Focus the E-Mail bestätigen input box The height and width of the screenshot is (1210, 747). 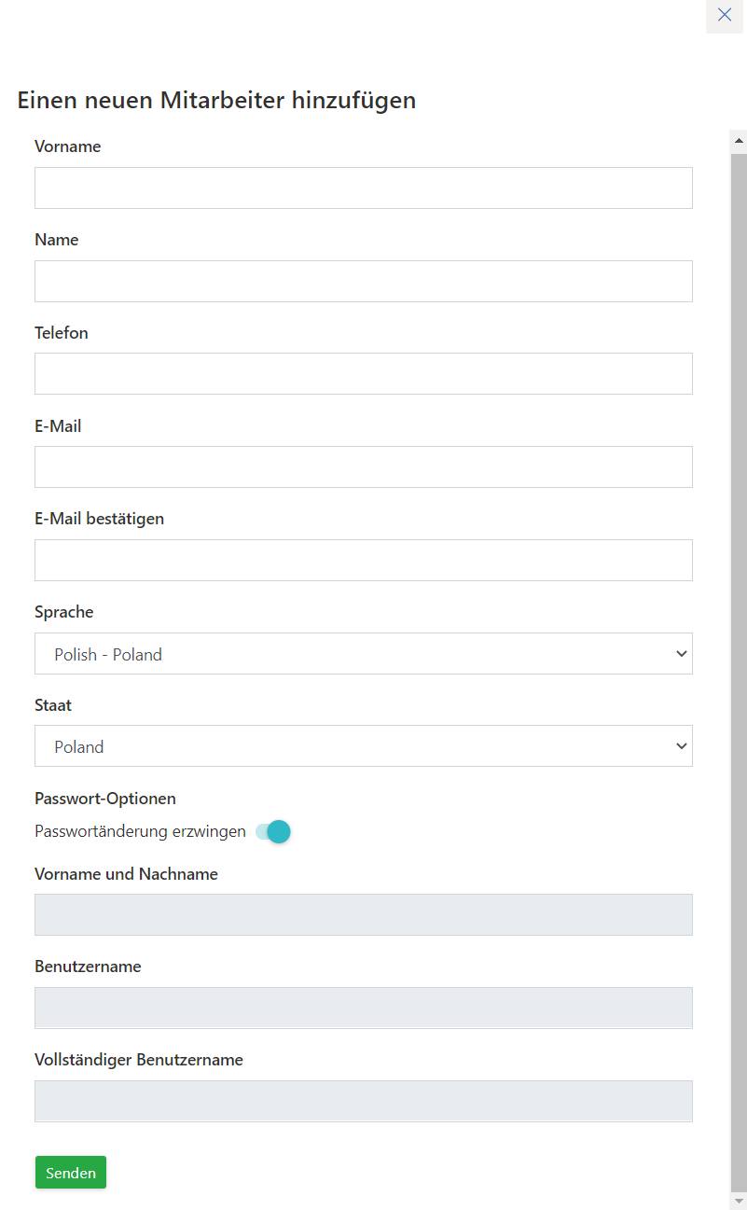coord(364,560)
